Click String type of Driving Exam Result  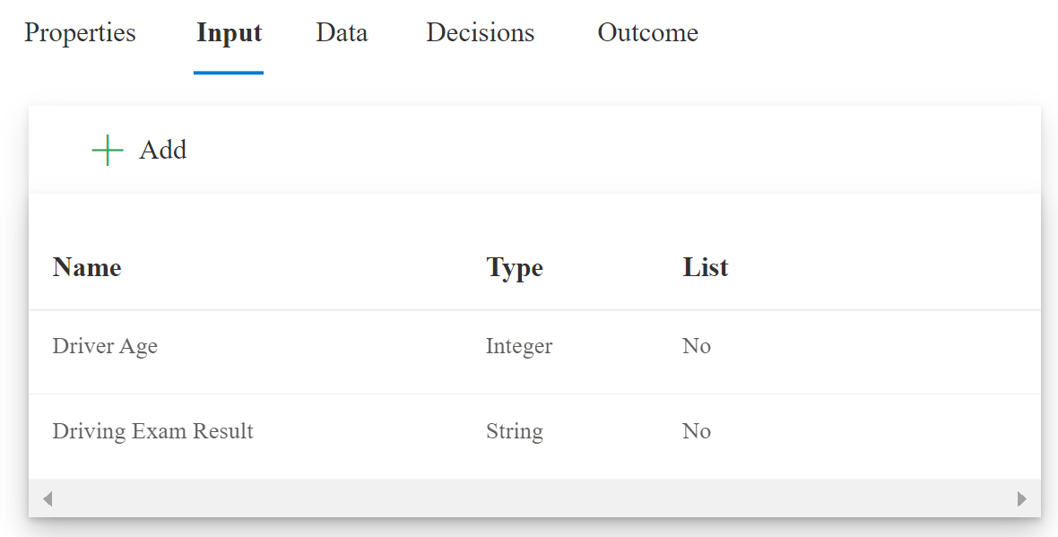[x=515, y=431]
